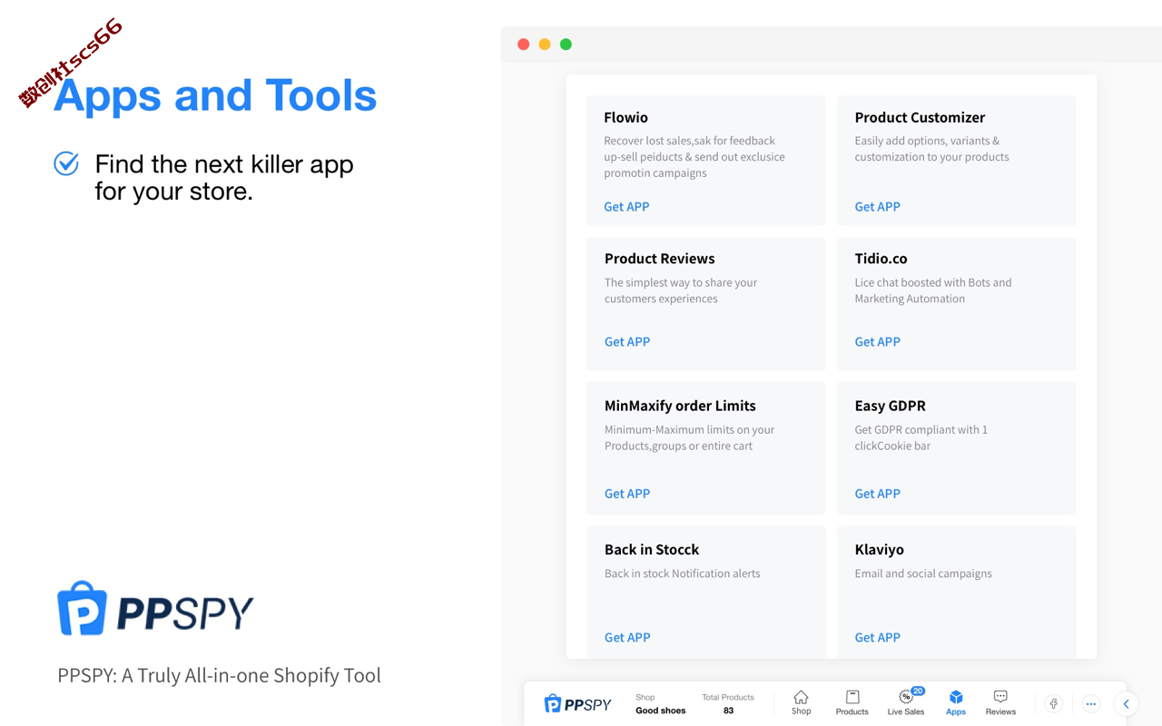Get the Easy GDPR app
This screenshot has height=726, width=1162.
click(x=877, y=493)
